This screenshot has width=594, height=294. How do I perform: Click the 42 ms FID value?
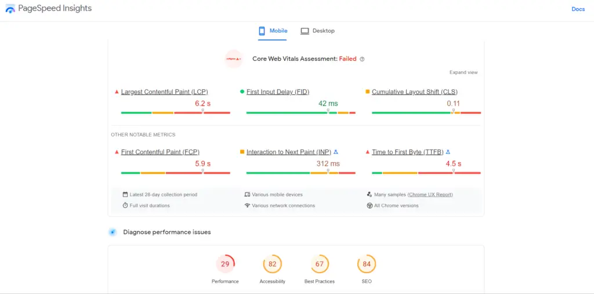(x=328, y=104)
